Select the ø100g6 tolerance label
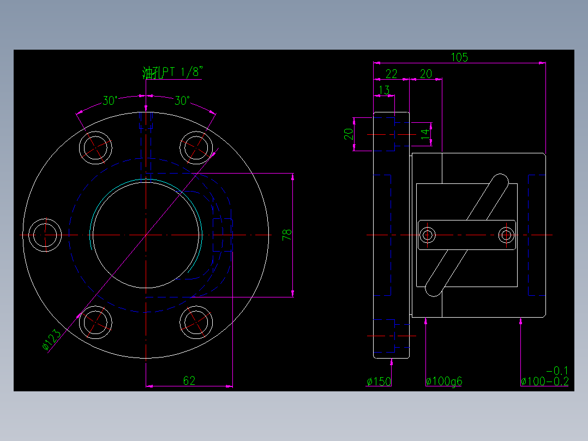Viewport: 588px width, 441px height. coord(444,382)
